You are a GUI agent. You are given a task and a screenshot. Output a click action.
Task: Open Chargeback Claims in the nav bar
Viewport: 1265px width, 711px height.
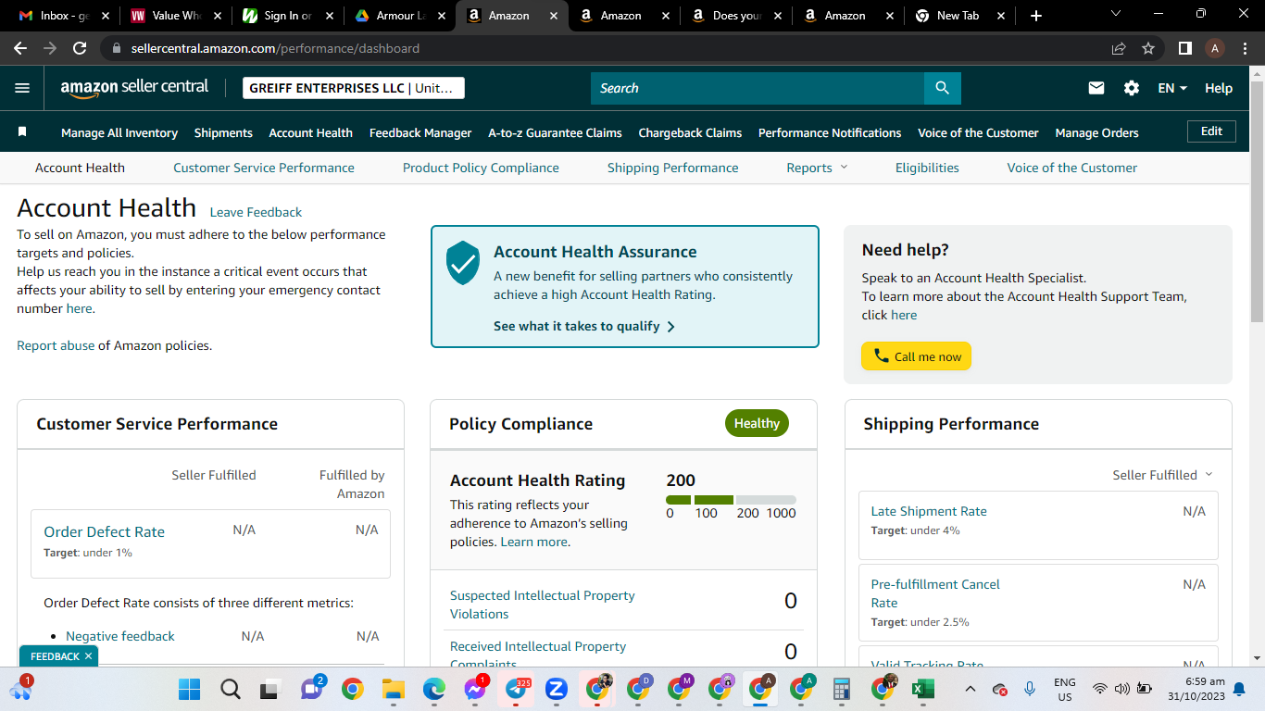[690, 132]
